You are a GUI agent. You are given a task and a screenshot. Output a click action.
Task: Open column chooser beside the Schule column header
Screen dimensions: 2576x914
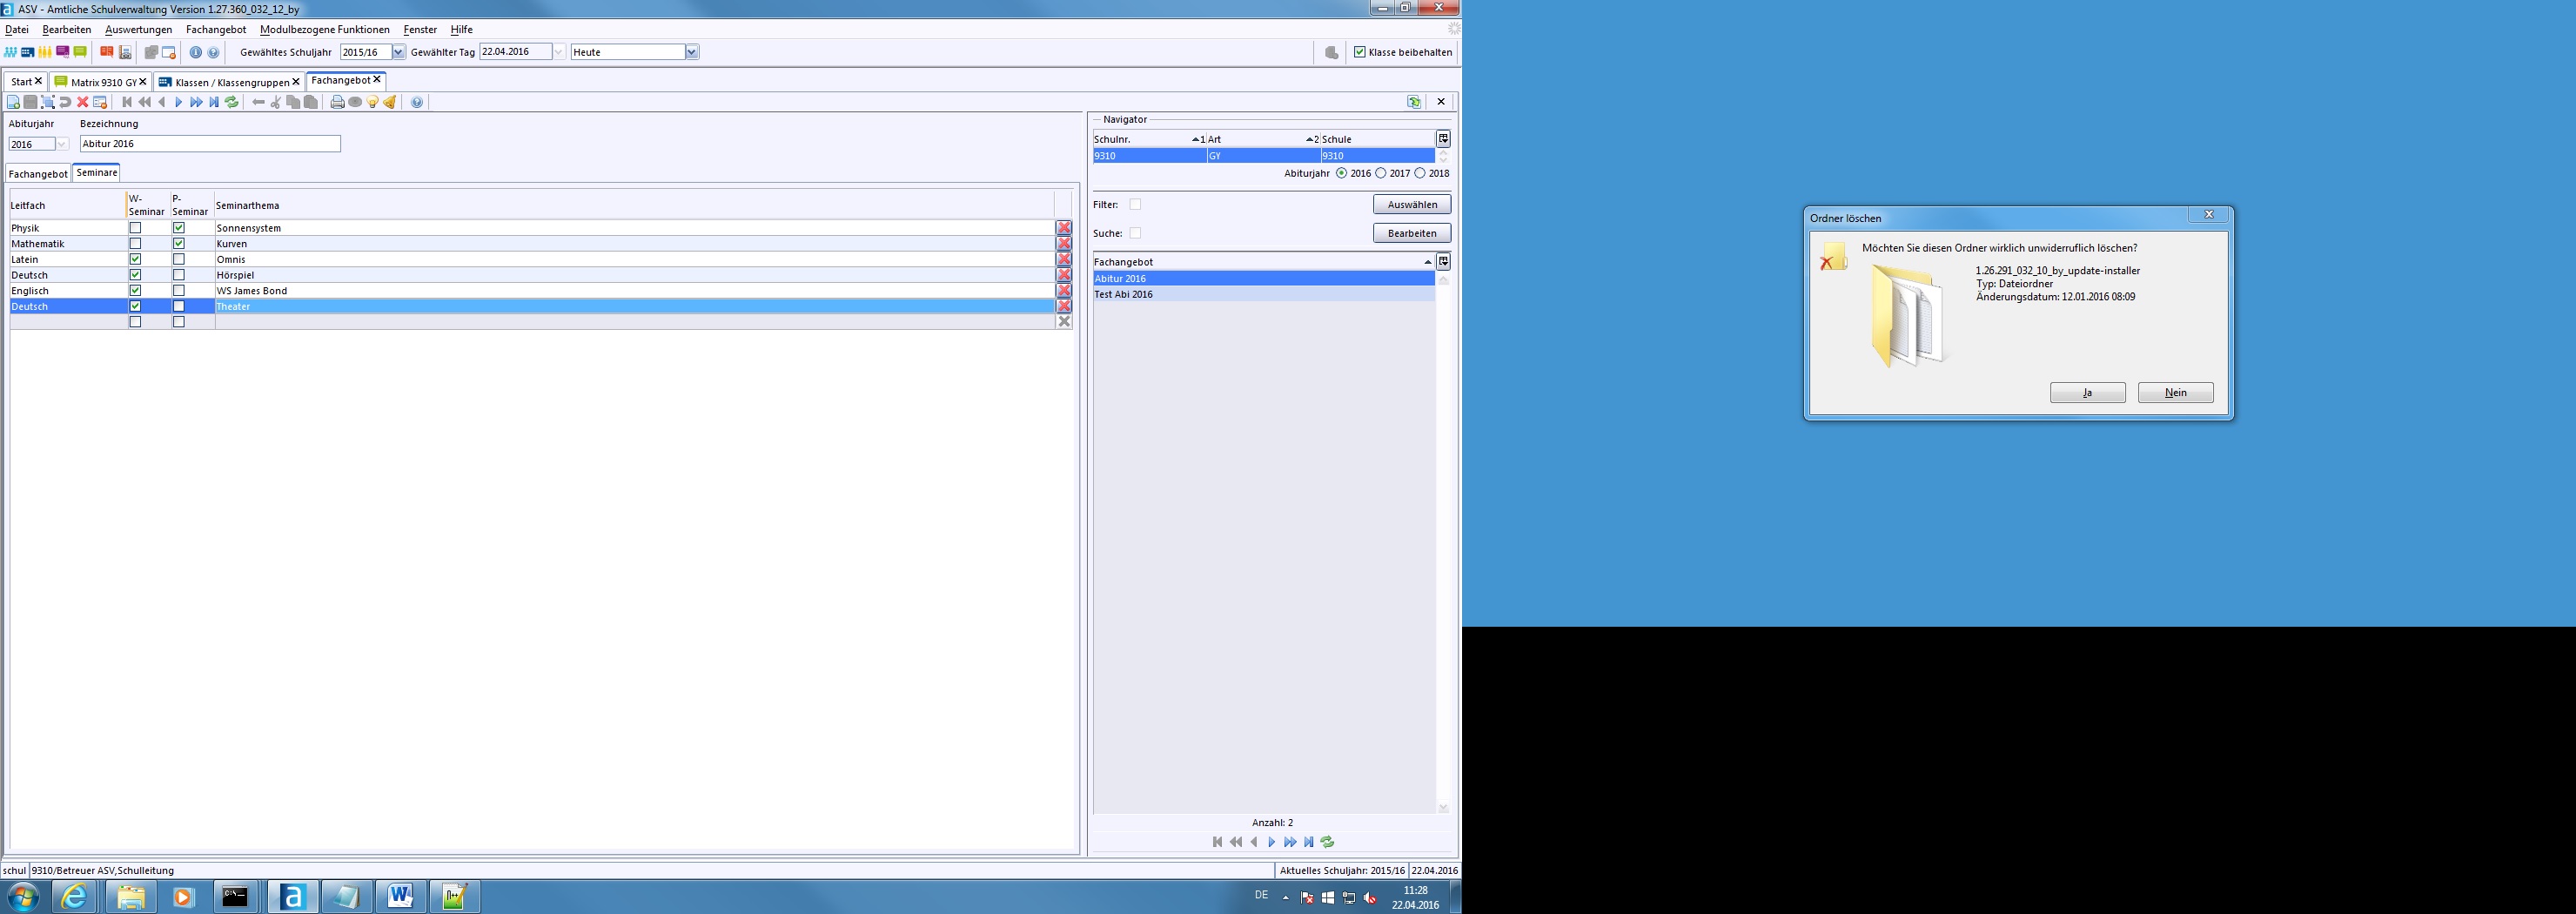click(x=1443, y=139)
